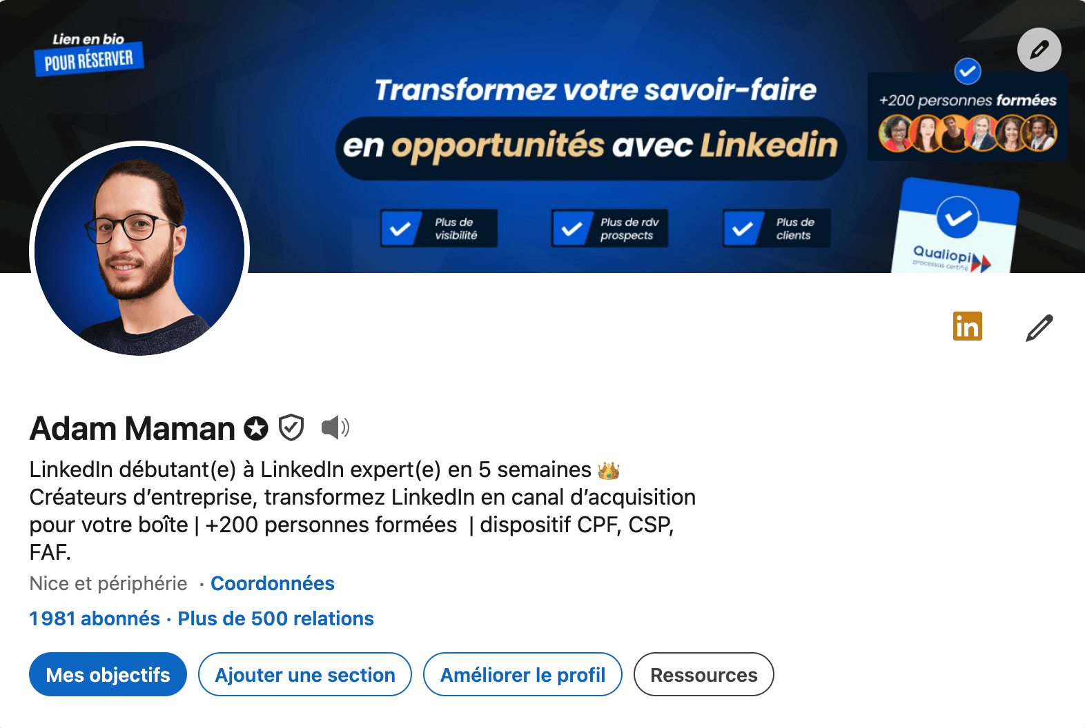Click the 'Plus de visibilité' checkmark box
Screen dimensions: 1085x728
pos(439,228)
